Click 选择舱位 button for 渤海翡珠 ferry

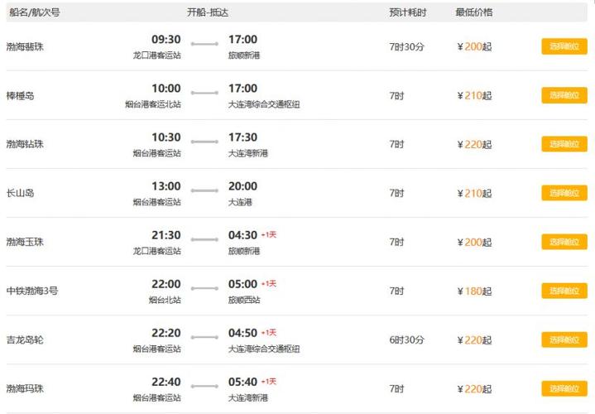[564, 46]
